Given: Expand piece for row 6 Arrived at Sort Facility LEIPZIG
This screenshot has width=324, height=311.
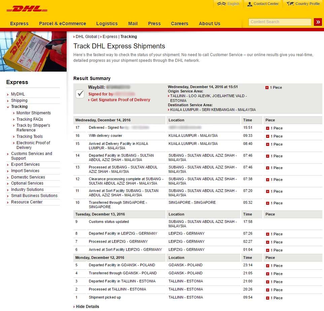Looking at the screenshot, I should click(267, 250).
